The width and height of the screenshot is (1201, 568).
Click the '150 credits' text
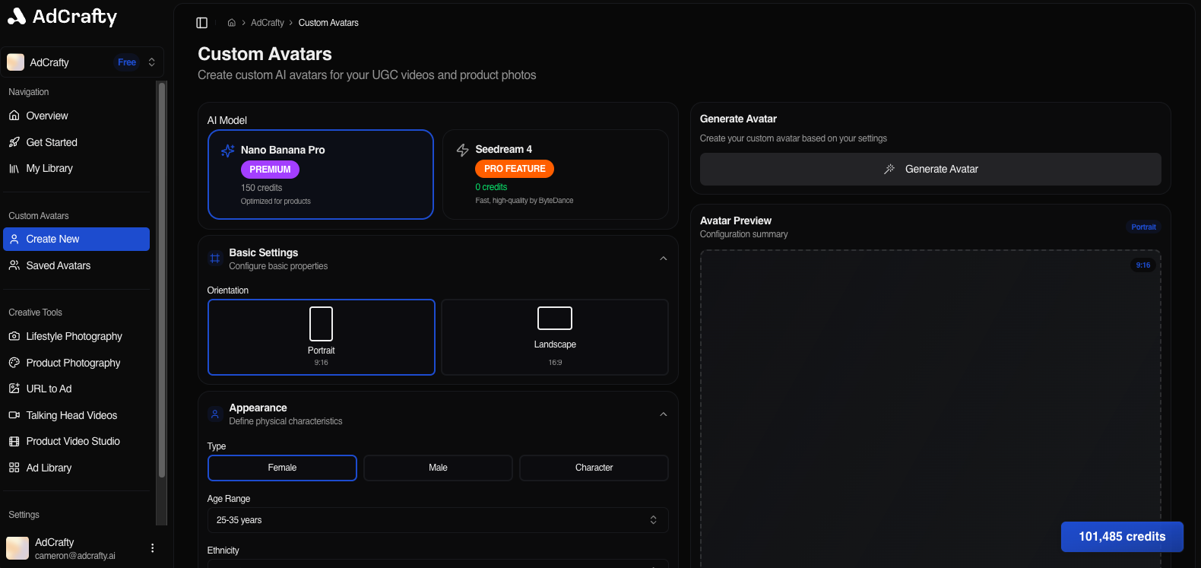[261, 188]
